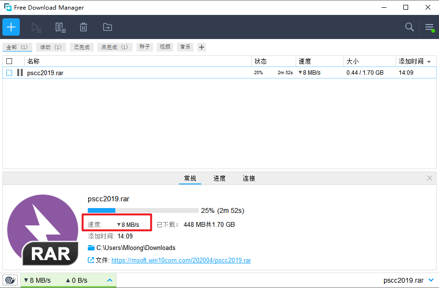The image size is (439, 288).
Task: Pause the pscc2019.rar download
Action: pyautogui.click(x=20, y=73)
